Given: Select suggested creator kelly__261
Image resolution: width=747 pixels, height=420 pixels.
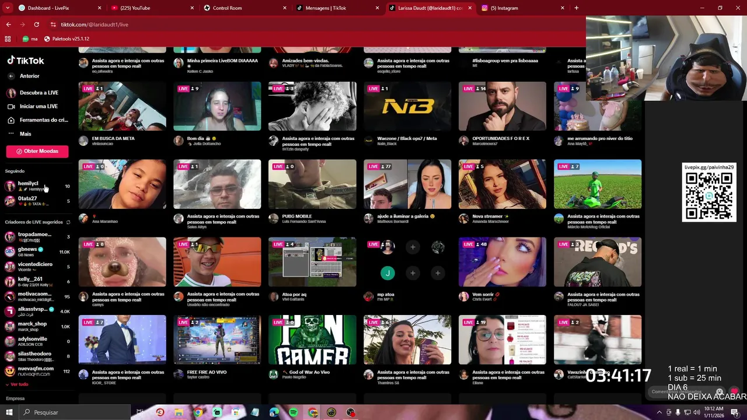Looking at the screenshot, I should pos(37,282).
